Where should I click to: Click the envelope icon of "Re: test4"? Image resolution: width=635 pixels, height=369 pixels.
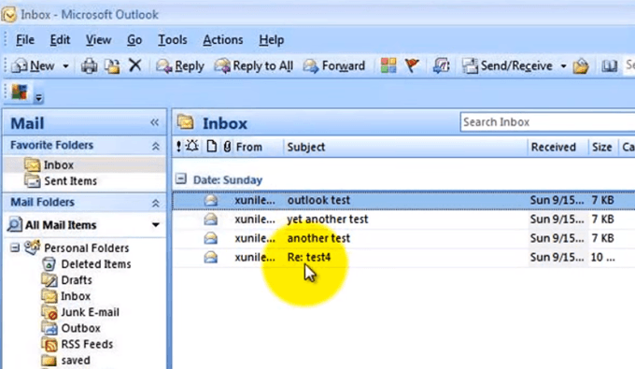click(211, 257)
